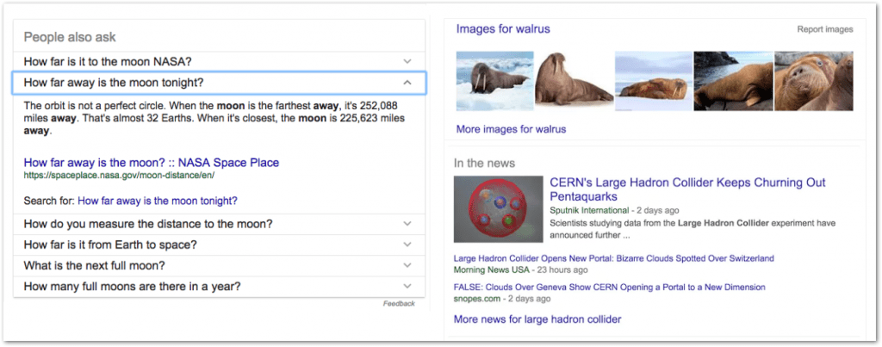882x347 pixels.
Task: Click 'How do you measure the distance to the moon?' text
Action: [x=148, y=224]
